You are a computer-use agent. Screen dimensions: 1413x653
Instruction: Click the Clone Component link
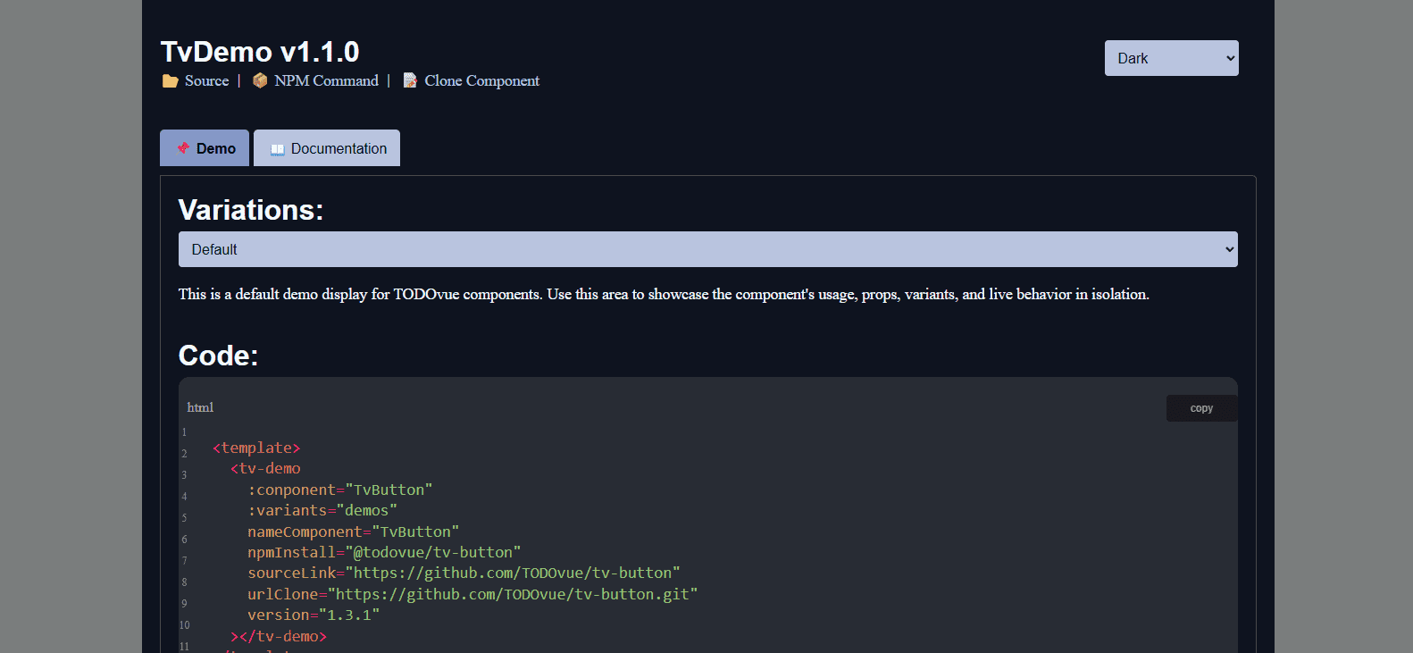click(481, 80)
